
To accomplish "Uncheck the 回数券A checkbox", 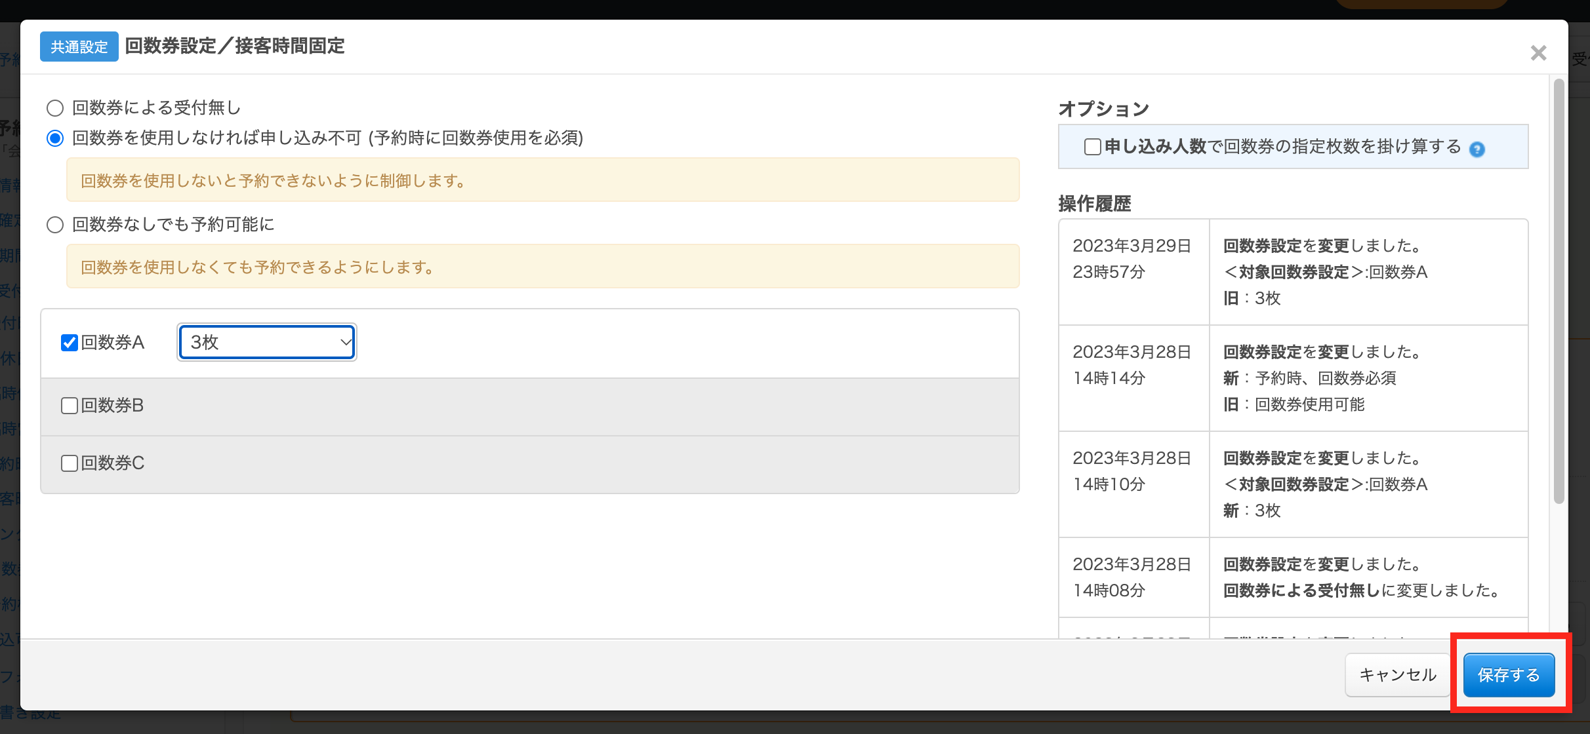I will [x=70, y=343].
